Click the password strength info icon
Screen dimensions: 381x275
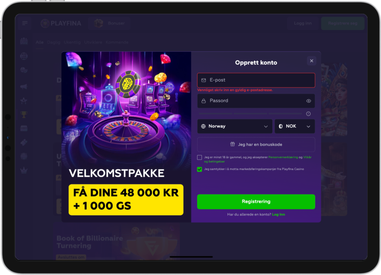coord(308,114)
